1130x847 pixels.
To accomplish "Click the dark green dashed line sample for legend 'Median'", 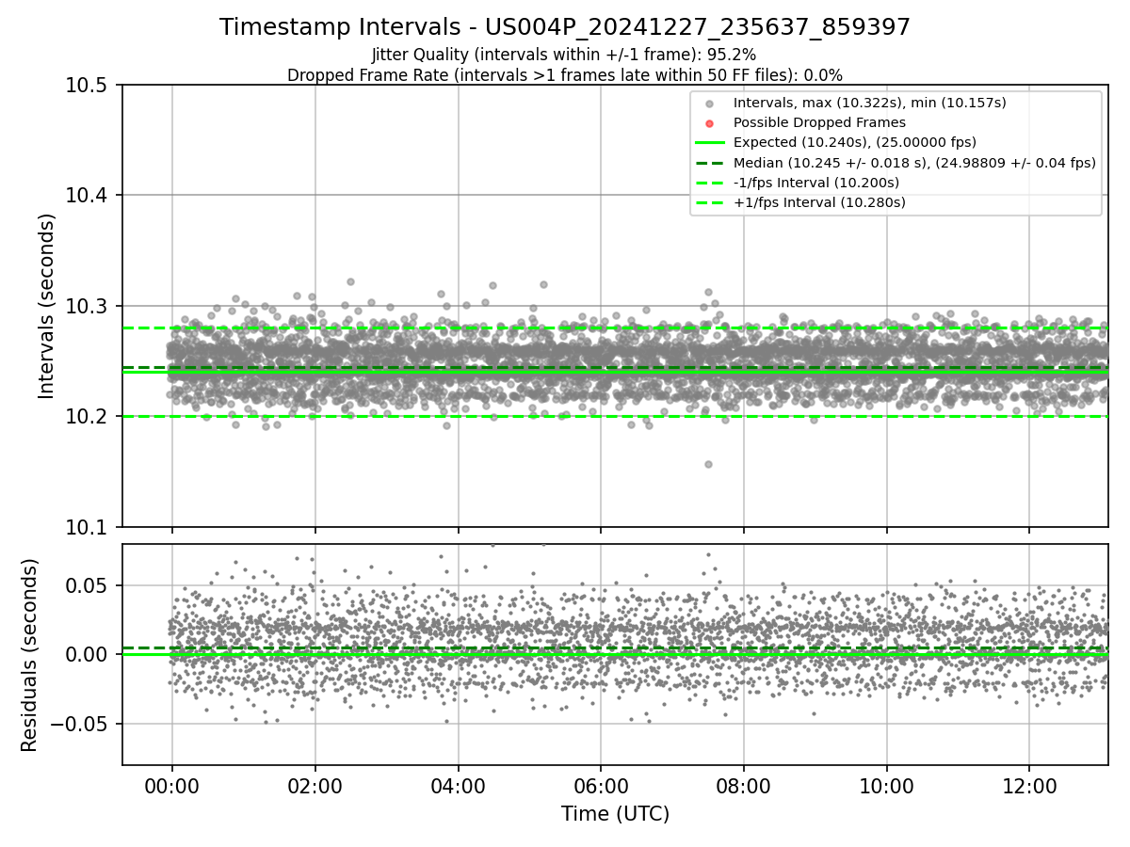I will coord(710,163).
